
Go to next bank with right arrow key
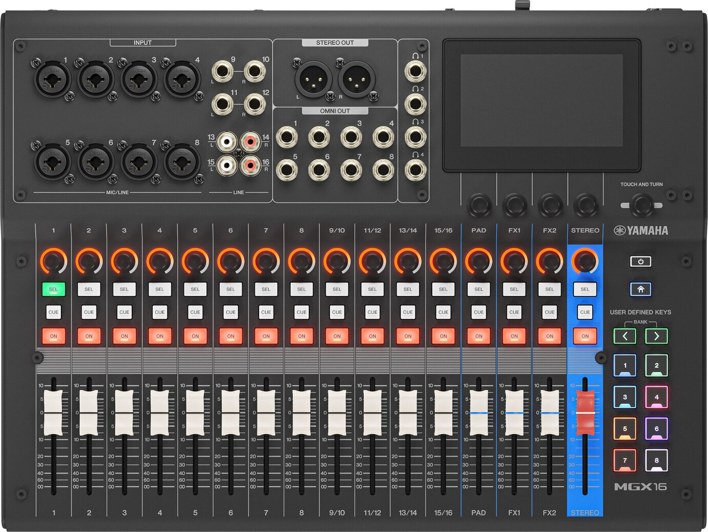pos(656,336)
